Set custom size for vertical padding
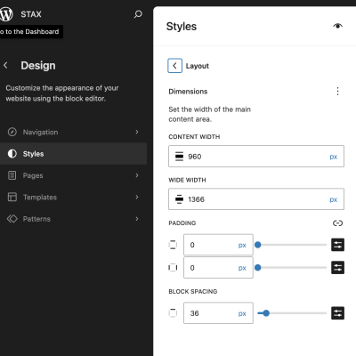This screenshot has width=356, height=356. click(337, 245)
